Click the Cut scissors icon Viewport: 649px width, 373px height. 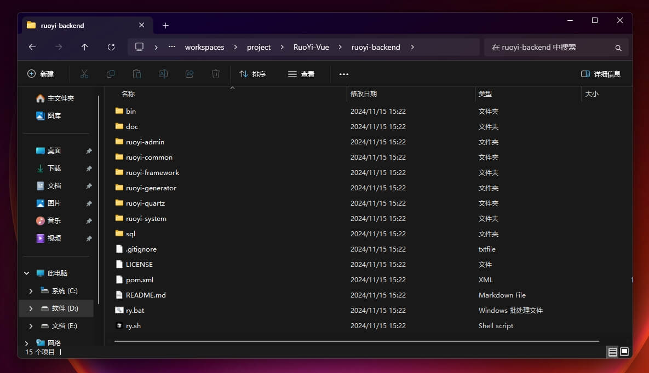tap(84, 74)
